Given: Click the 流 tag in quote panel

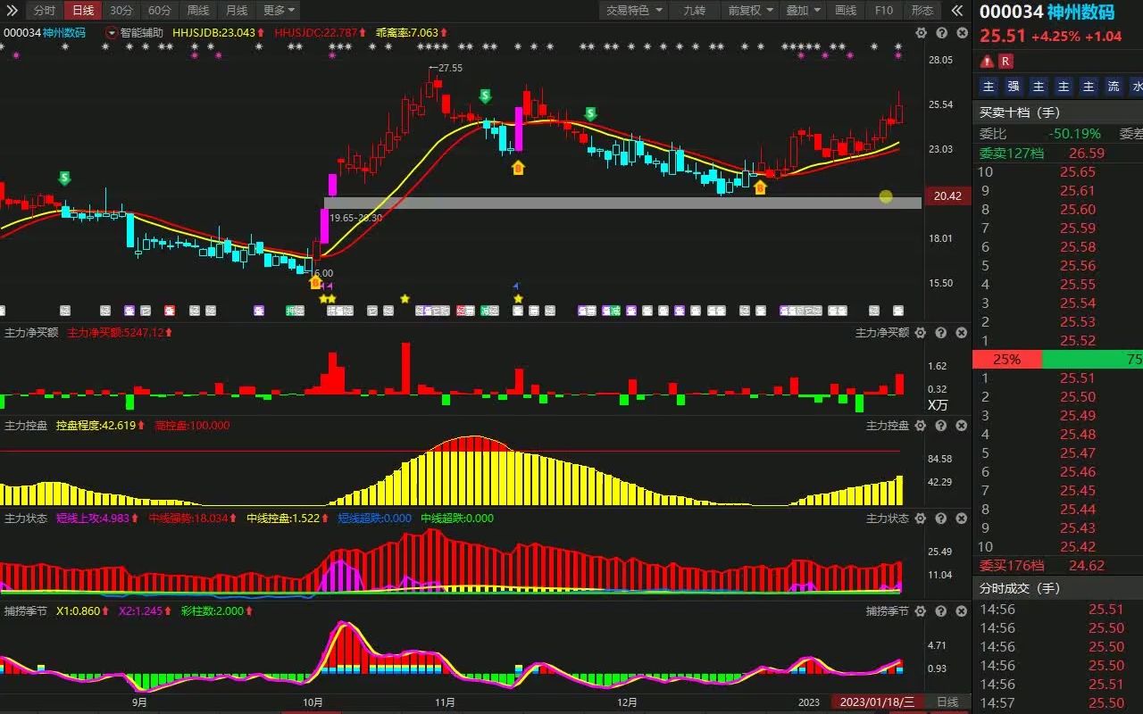Looking at the screenshot, I should click(1114, 87).
